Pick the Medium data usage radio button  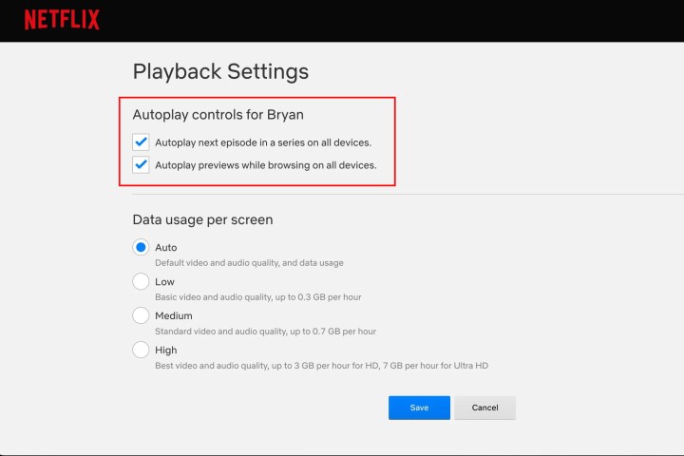click(141, 315)
